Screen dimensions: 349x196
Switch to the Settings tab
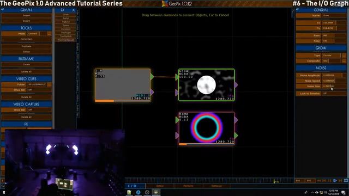point(216,186)
